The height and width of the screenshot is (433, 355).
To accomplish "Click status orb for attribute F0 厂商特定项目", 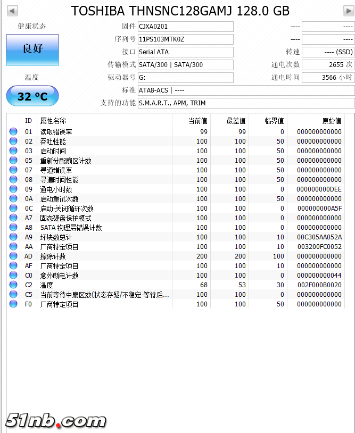I will point(13,304).
